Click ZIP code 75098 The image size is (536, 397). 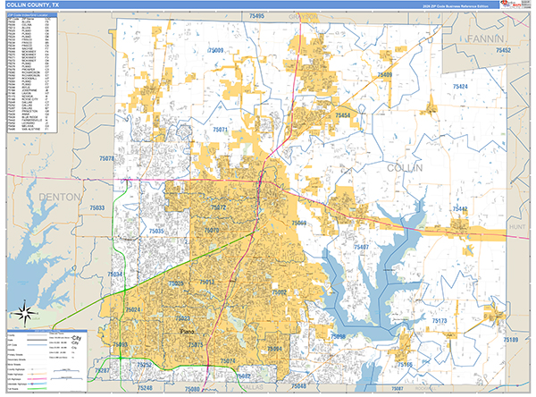tap(338, 337)
